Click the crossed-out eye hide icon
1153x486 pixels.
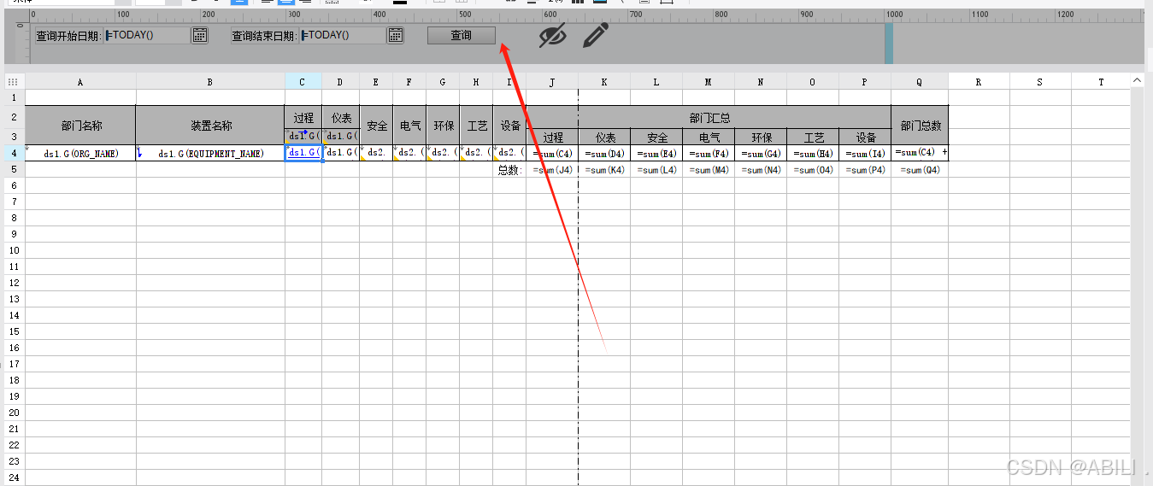coord(553,35)
